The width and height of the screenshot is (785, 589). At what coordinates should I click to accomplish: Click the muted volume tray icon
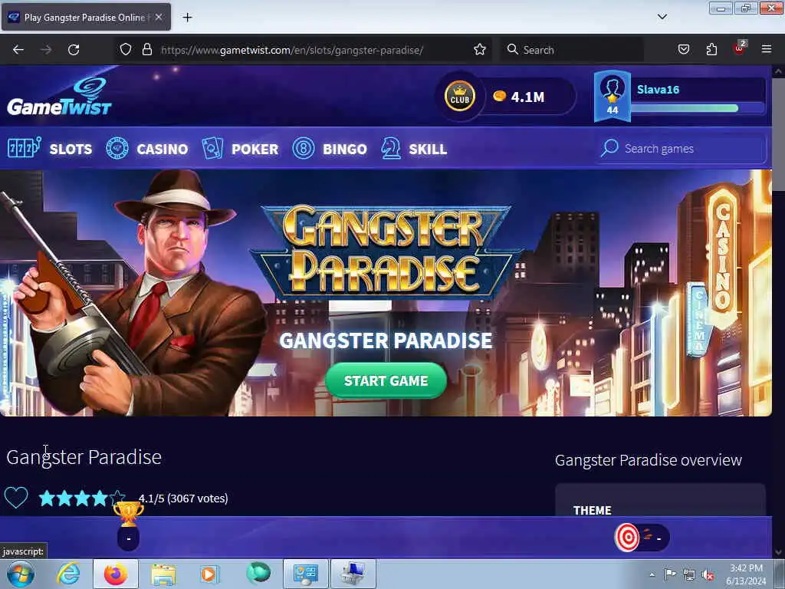coord(707,574)
